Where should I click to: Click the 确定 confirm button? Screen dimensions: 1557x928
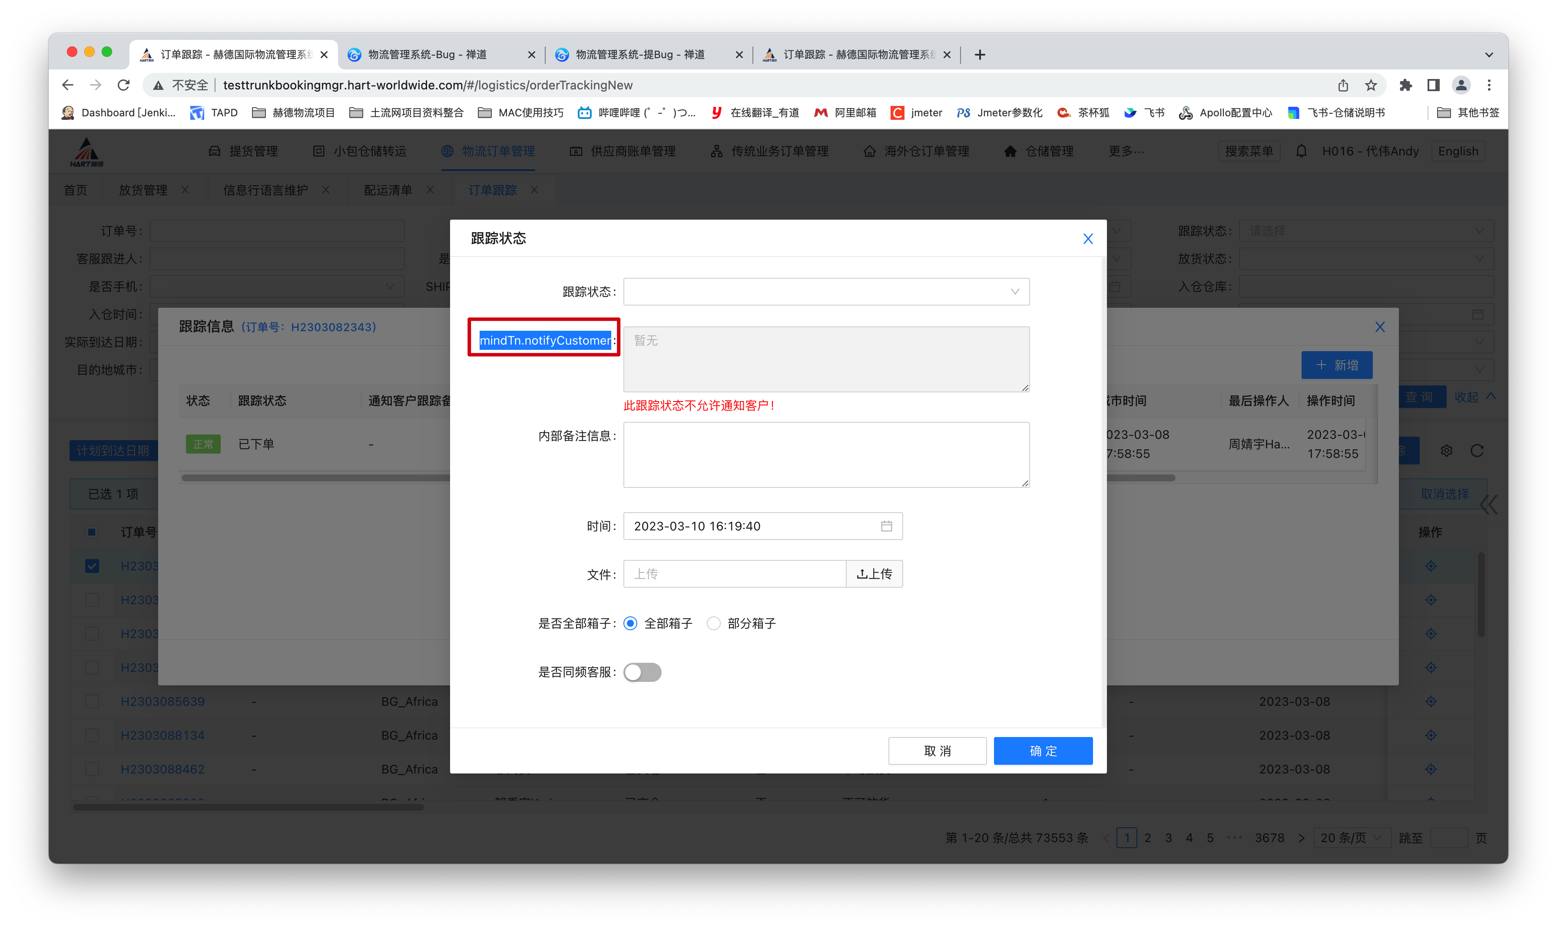point(1043,750)
